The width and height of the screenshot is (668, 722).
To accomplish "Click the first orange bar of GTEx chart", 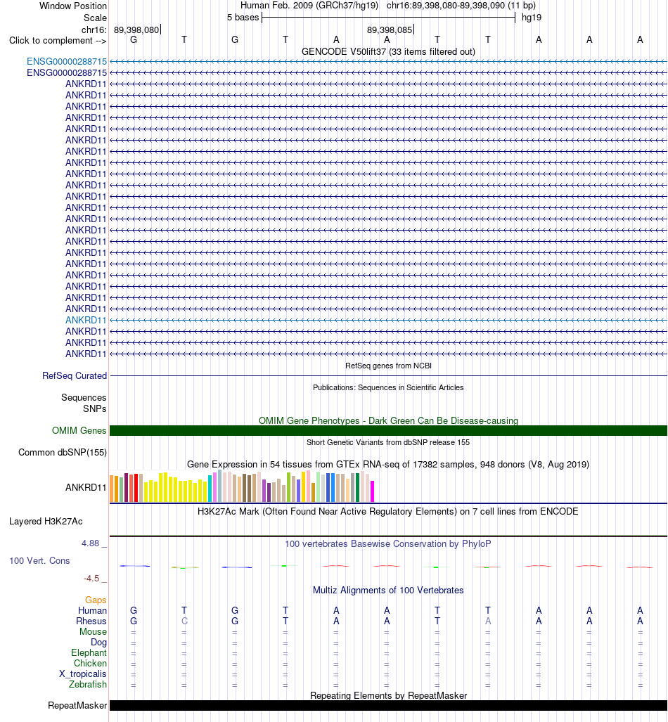I will [x=112, y=489].
